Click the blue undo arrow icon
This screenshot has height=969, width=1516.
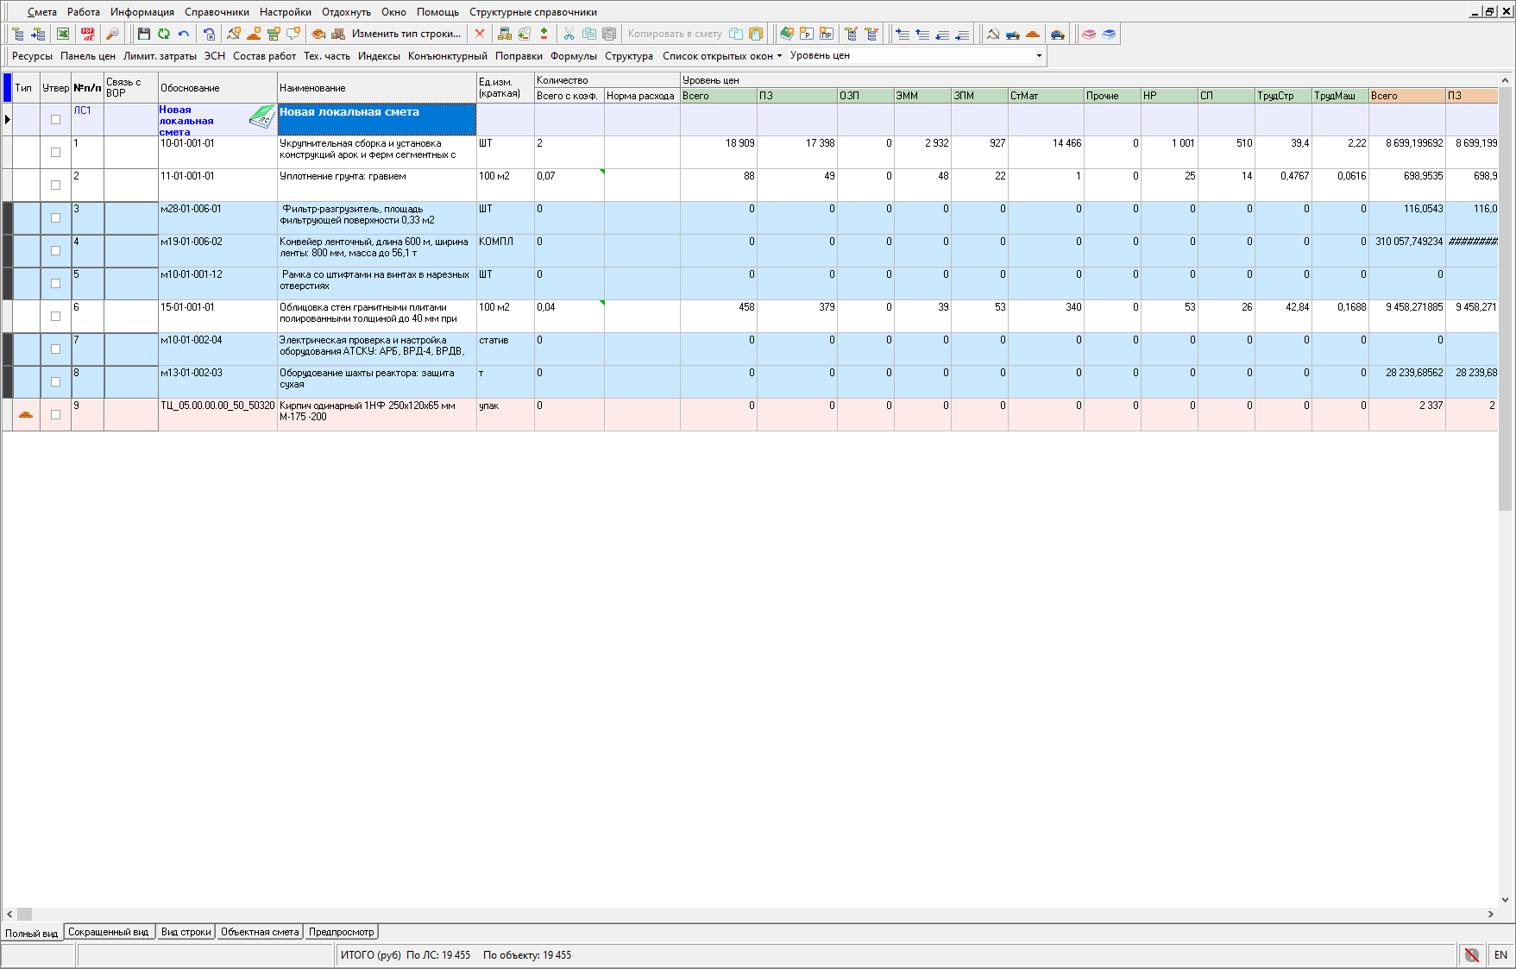point(184,34)
